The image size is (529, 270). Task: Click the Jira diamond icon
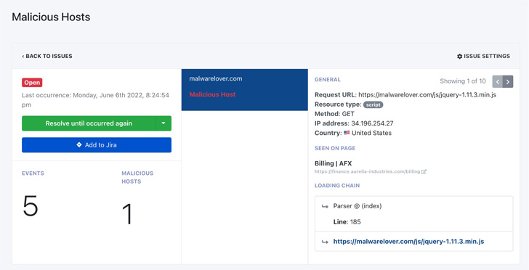coord(79,145)
